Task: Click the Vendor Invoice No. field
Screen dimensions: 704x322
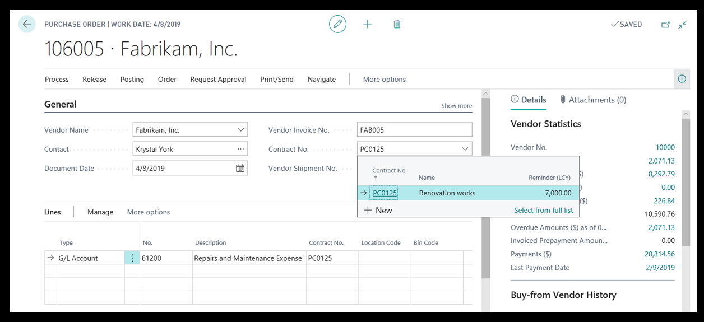Action: [x=414, y=130]
